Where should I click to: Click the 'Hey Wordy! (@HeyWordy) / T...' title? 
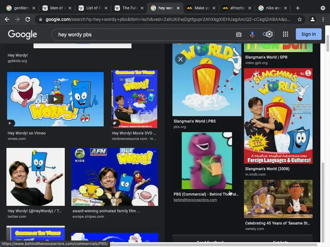click(34, 211)
